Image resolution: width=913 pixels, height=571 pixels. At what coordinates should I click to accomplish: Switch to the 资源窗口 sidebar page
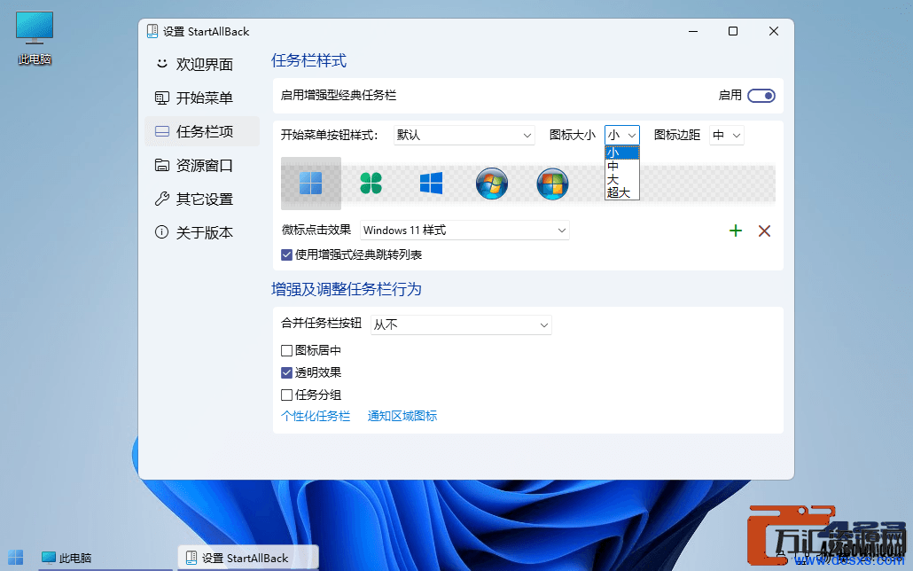(x=202, y=166)
